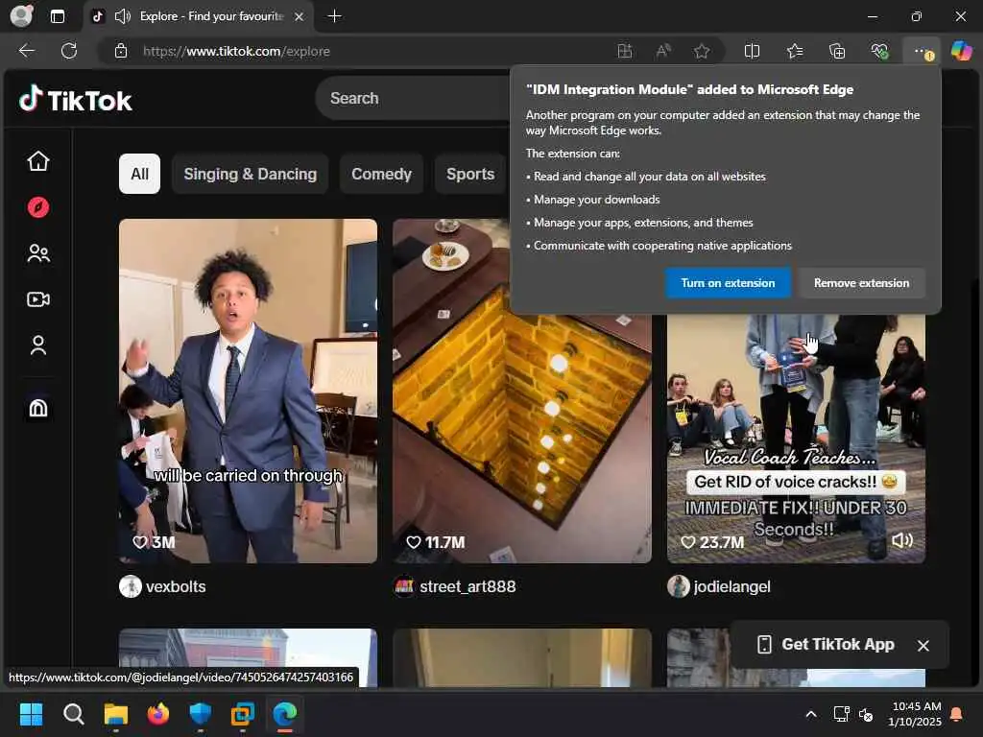Click the address bar URL
The width and height of the screenshot is (983, 737).
point(236,52)
